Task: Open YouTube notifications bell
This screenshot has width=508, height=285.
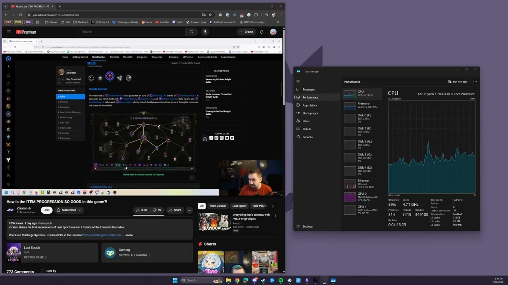Action: pyautogui.click(x=262, y=32)
